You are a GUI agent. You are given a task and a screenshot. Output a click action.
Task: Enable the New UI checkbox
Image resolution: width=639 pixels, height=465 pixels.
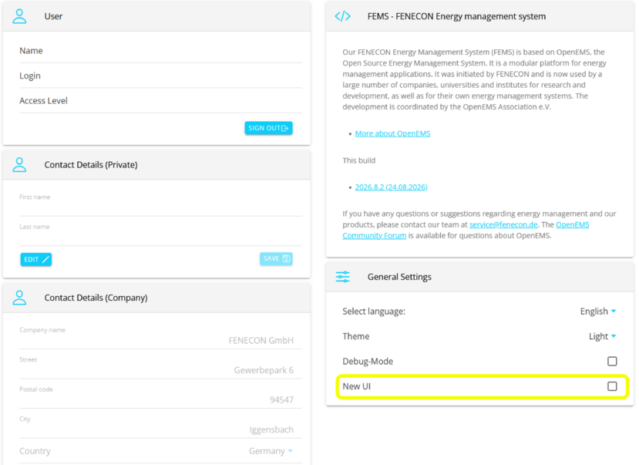[612, 386]
